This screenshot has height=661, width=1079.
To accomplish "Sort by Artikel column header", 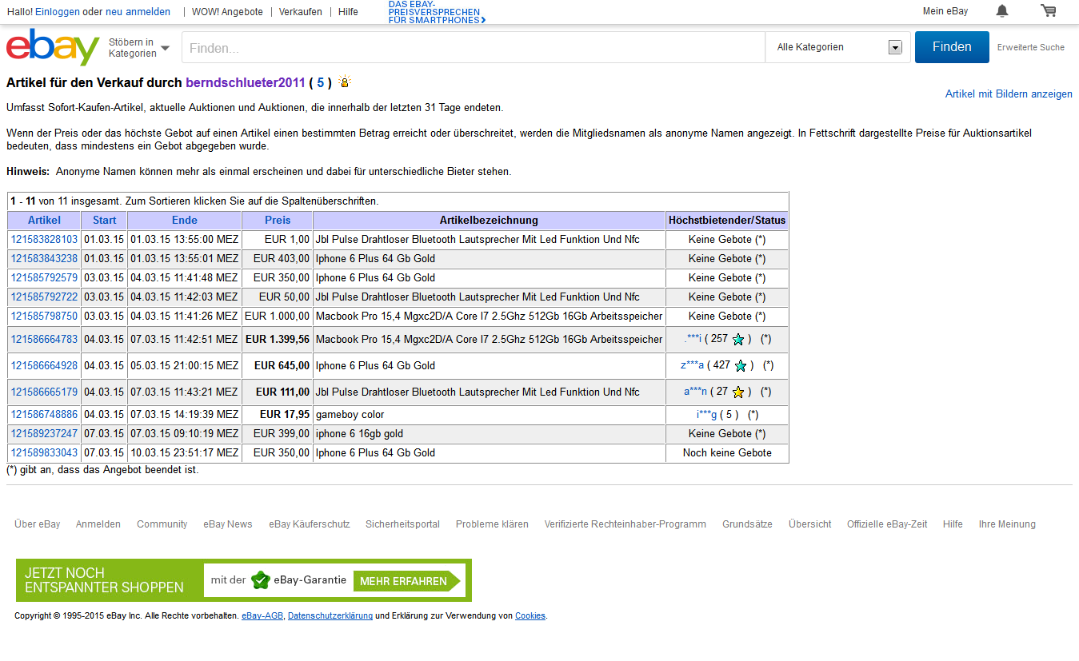I will [x=44, y=220].
